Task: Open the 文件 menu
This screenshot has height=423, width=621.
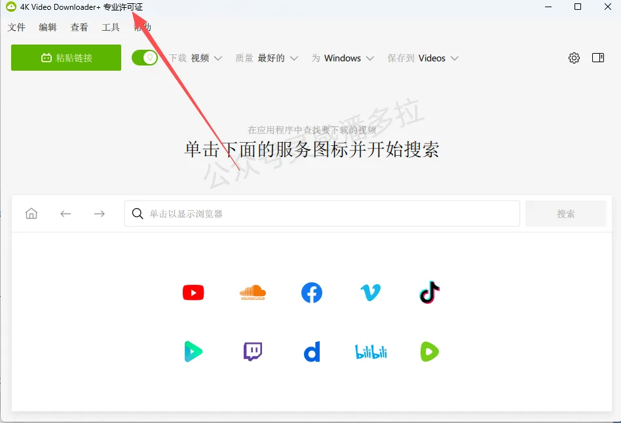Action: (x=16, y=27)
